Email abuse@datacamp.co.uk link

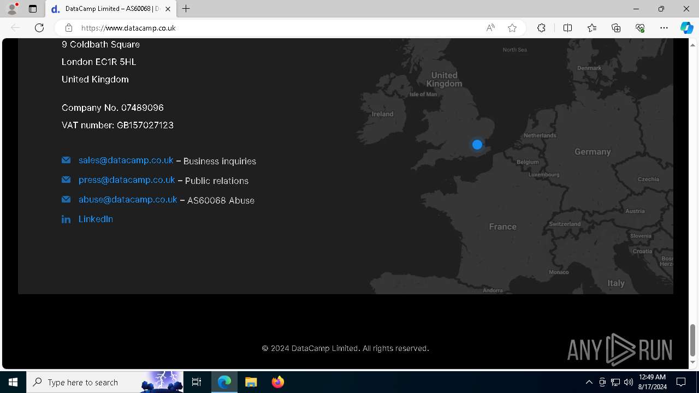coord(128,200)
